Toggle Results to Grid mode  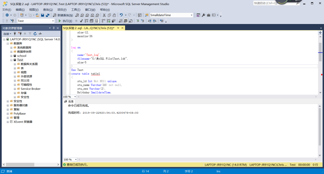[125, 21]
